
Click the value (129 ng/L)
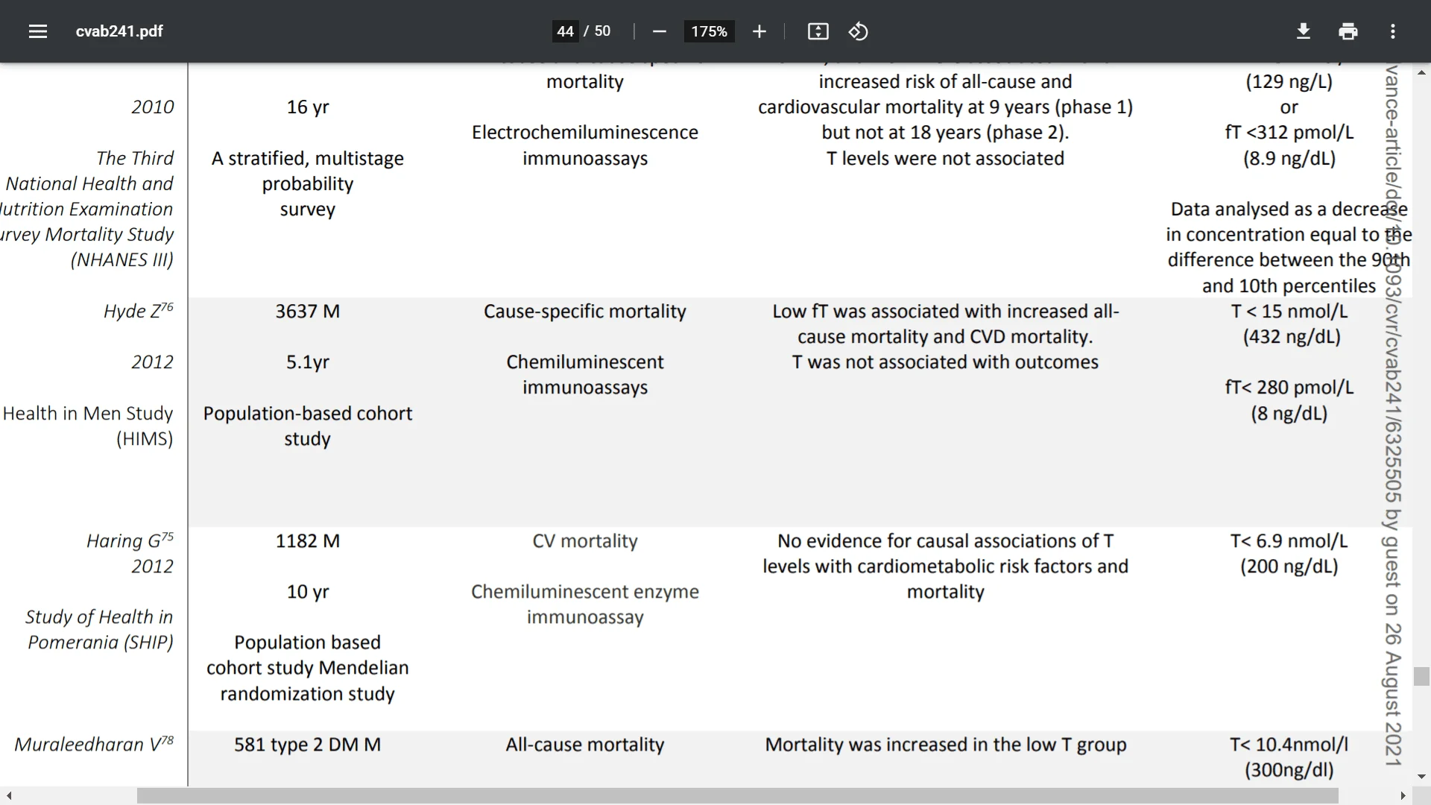1289,81
